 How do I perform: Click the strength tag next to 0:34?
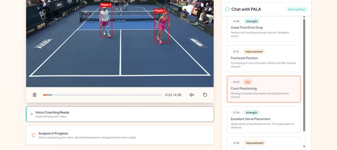pos(252,112)
